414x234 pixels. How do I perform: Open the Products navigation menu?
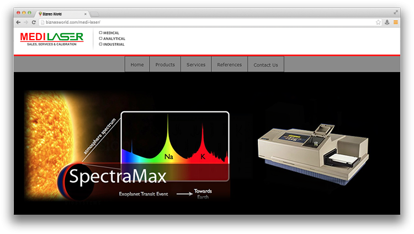click(x=165, y=64)
